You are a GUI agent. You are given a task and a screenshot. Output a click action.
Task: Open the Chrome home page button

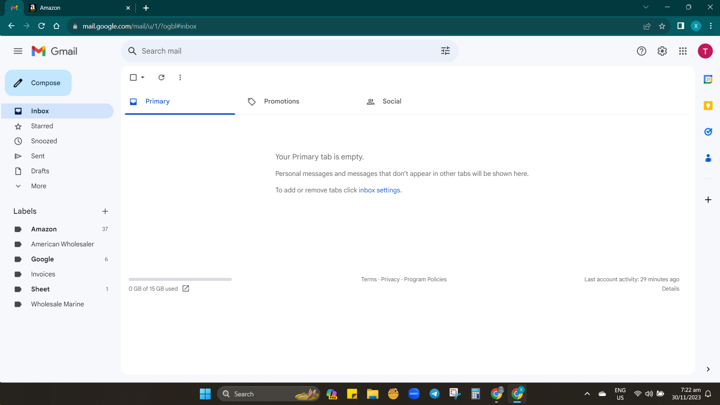click(x=57, y=26)
